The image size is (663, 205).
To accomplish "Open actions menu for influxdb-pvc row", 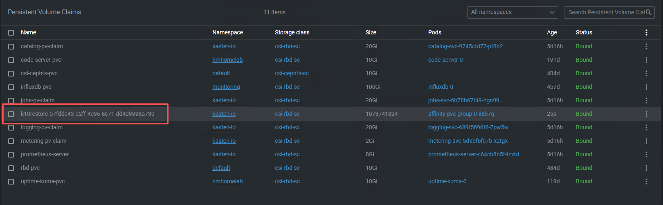I will pyautogui.click(x=646, y=87).
